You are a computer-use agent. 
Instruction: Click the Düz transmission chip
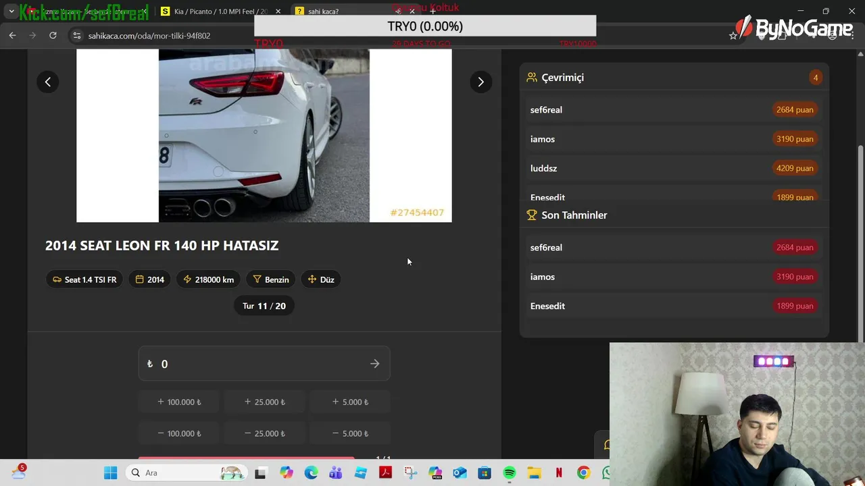[321, 279]
